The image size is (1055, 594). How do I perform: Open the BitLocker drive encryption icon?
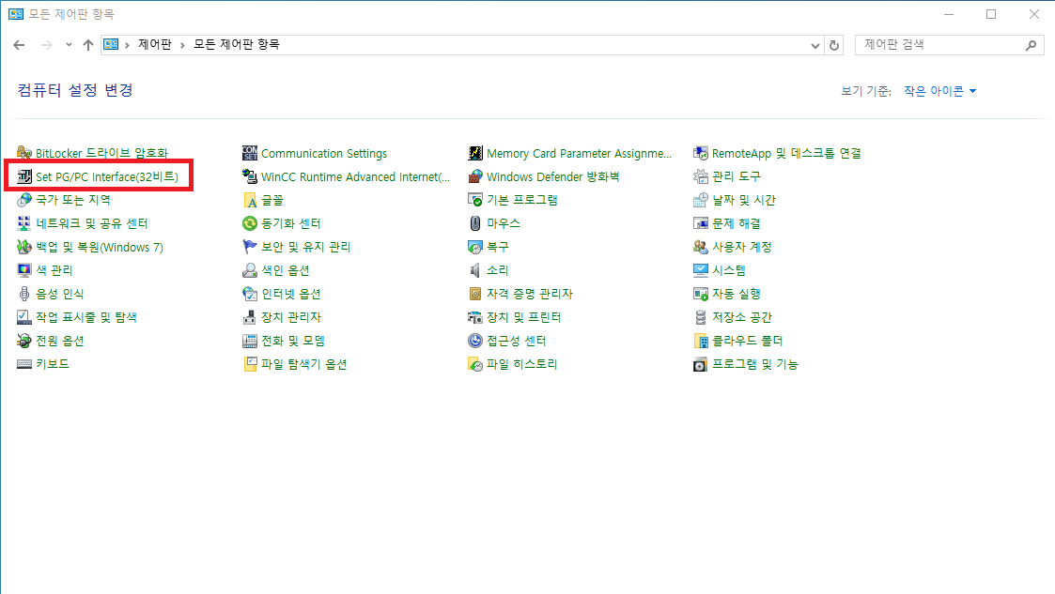(x=24, y=153)
